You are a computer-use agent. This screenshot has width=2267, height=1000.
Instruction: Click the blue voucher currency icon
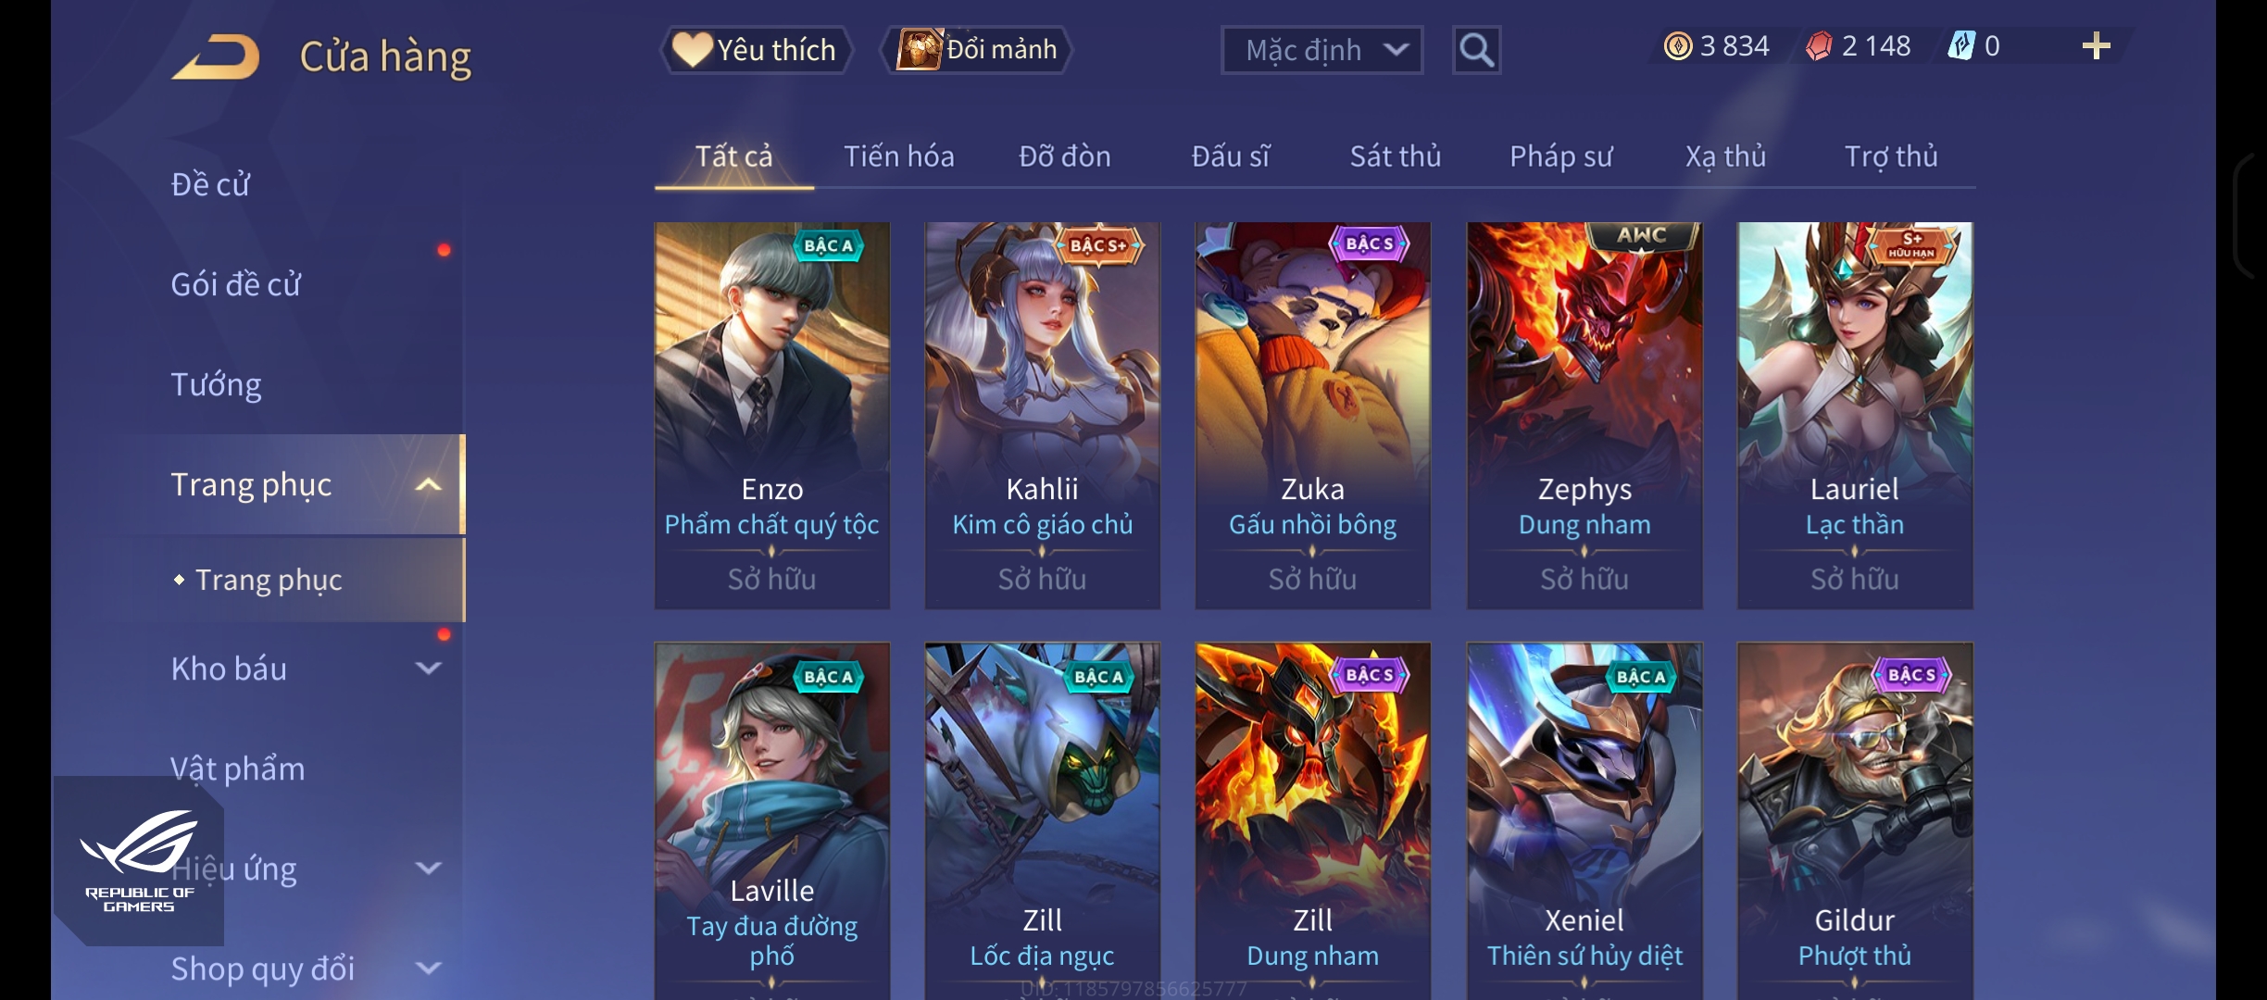1960,45
